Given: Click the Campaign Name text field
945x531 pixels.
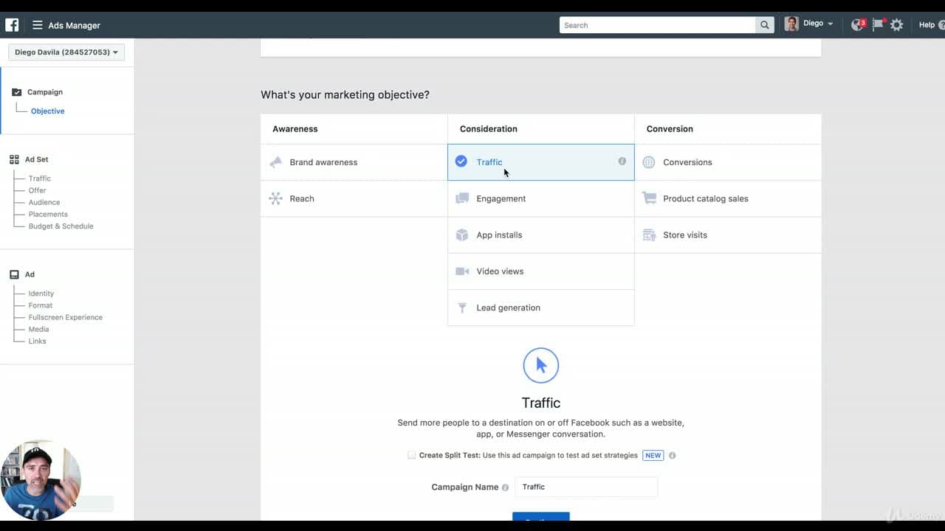Looking at the screenshot, I should [x=586, y=487].
